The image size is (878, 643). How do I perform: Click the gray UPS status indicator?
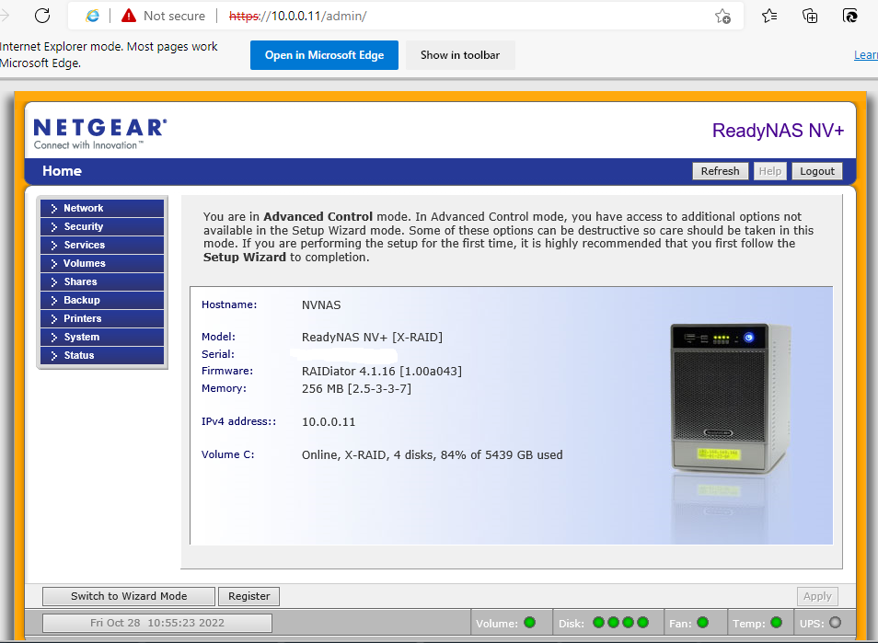click(835, 623)
